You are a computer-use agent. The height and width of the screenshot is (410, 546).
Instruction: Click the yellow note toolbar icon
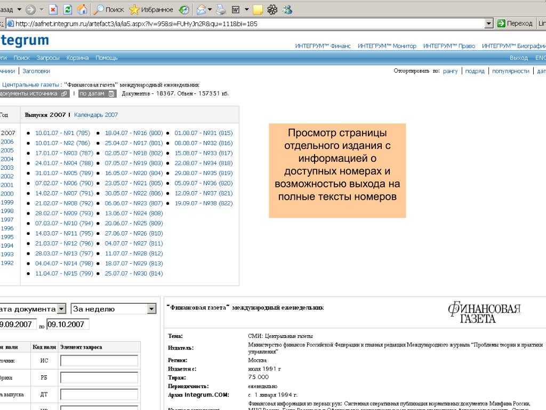(258, 10)
